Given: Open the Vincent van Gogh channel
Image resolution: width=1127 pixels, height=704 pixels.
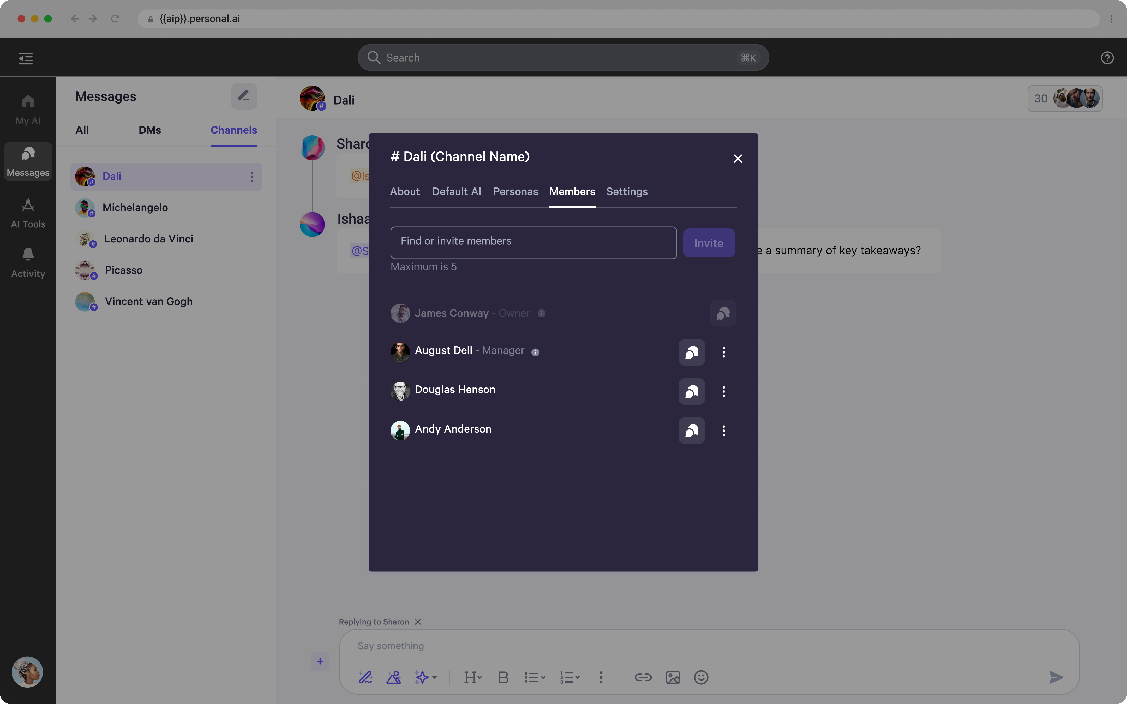Looking at the screenshot, I should click(148, 302).
